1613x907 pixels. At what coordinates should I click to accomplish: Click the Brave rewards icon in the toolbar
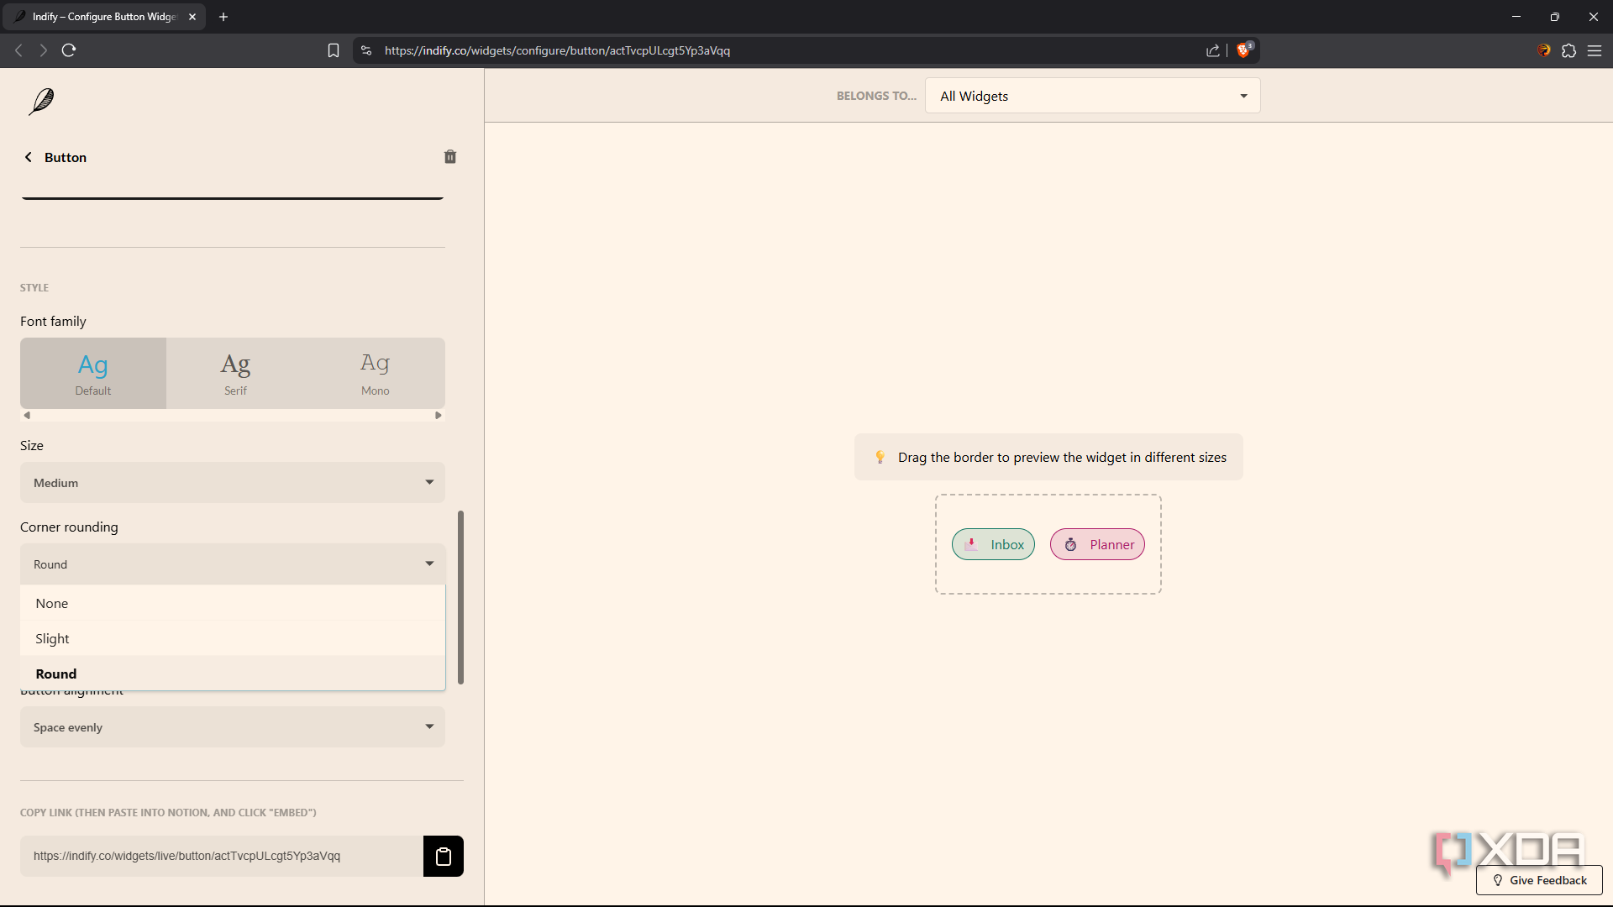[x=1544, y=50]
